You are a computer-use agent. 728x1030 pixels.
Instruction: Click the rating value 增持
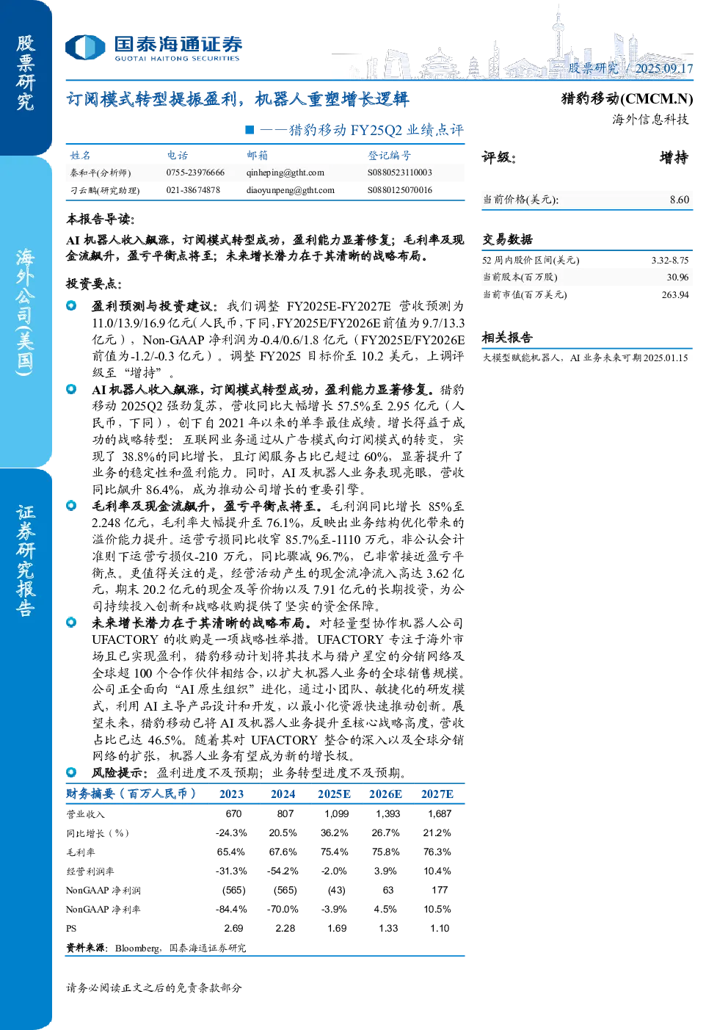tap(674, 158)
